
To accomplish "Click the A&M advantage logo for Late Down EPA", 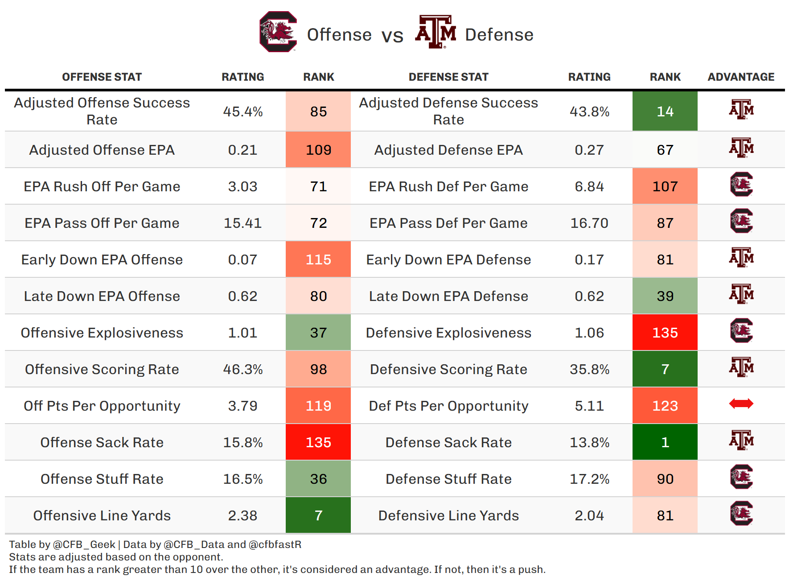I will coord(741,294).
